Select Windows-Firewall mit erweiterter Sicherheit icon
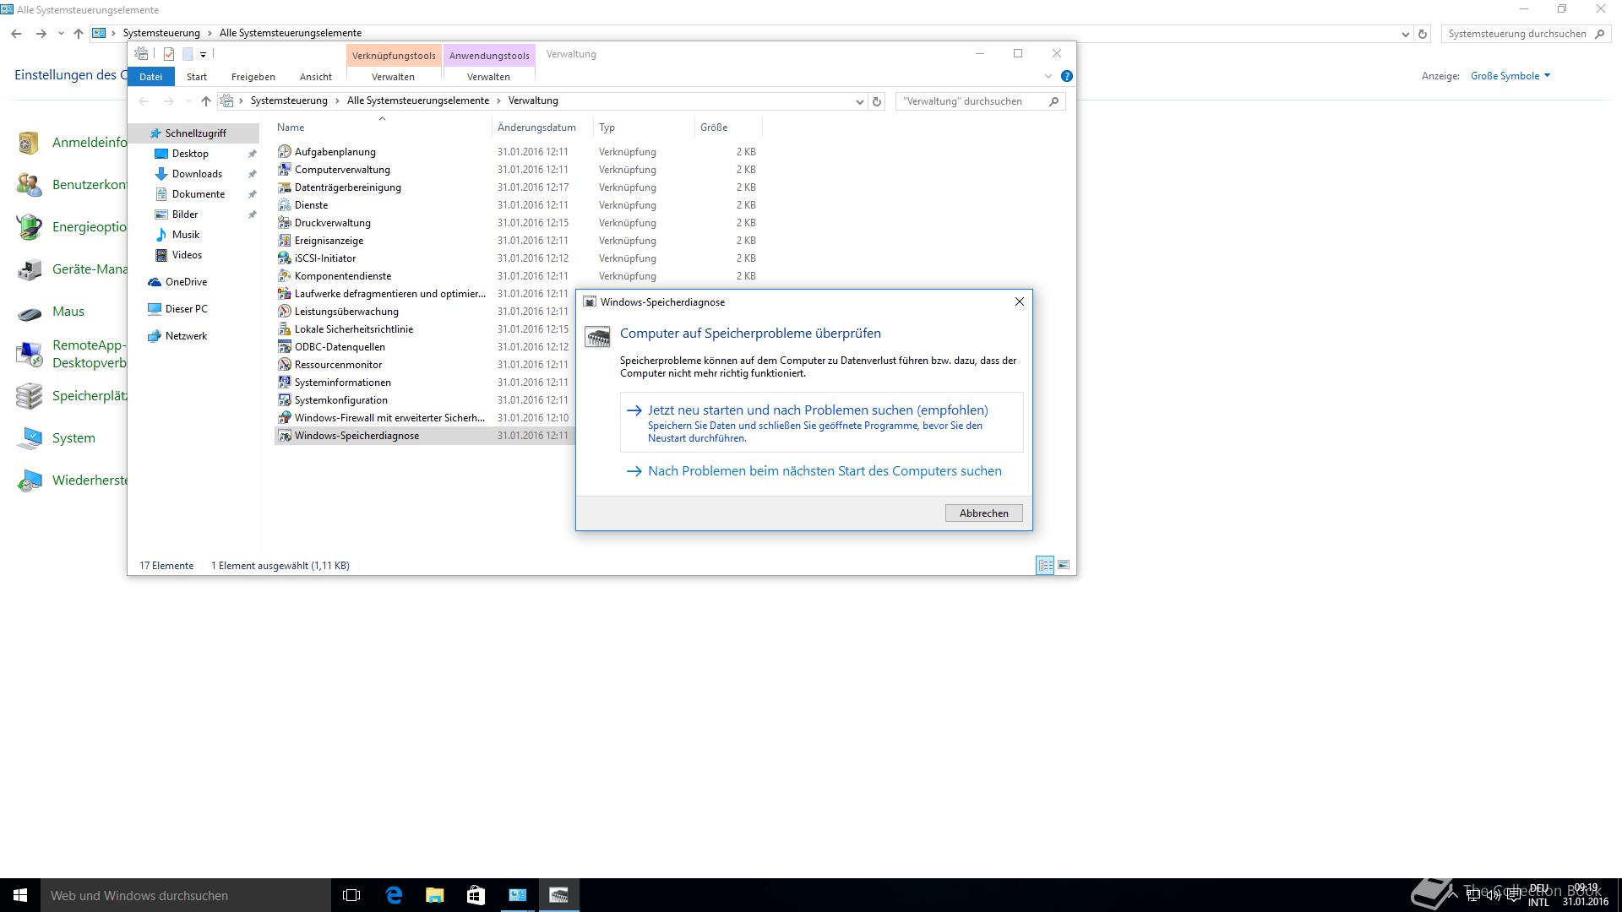The height and width of the screenshot is (912, 1622). pos(285,418)
